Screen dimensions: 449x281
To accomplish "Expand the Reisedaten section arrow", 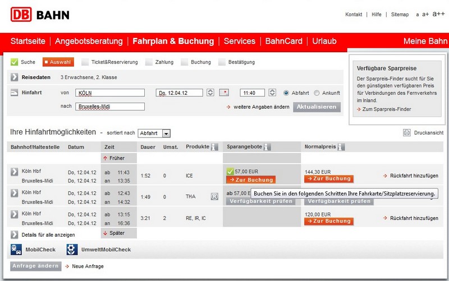I will pyautogui.click(x=14, y=77).
